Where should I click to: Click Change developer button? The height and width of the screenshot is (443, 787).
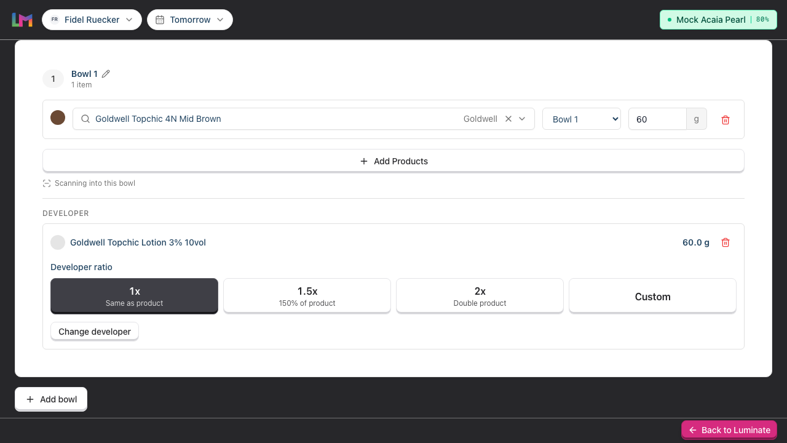pyautogui.click(x=95, y=332)
